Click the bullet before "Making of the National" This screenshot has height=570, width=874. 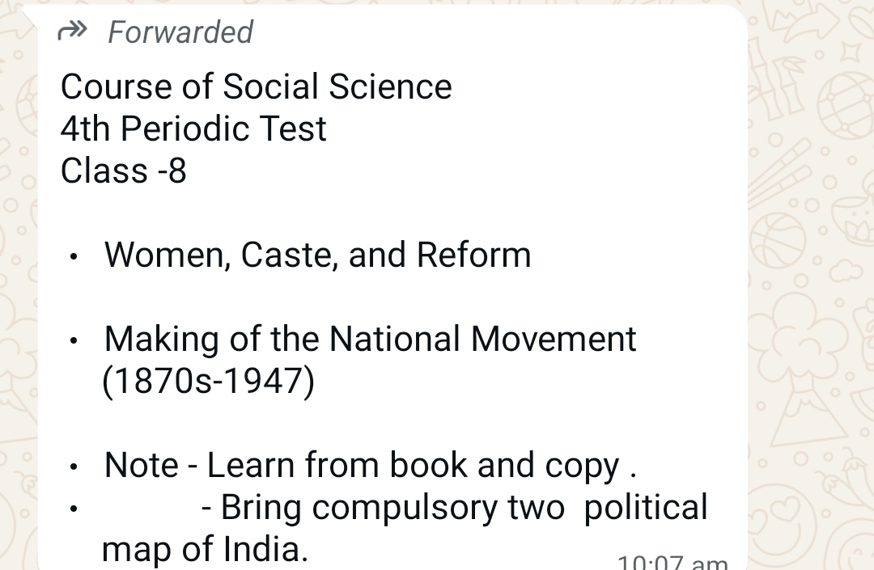point(74,341)
